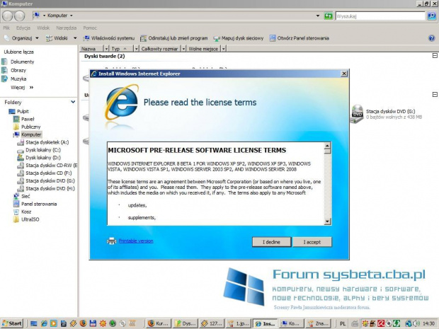Collapse the Foldery pane chevron

click(x=73, y=102)
